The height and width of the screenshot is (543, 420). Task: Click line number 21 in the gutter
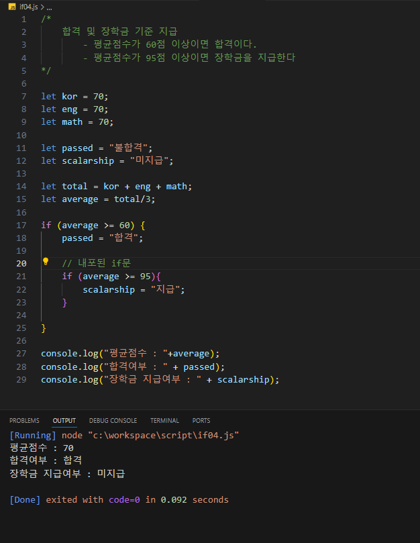point(21,277)
